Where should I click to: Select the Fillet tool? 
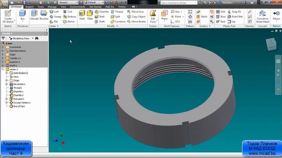90,15
